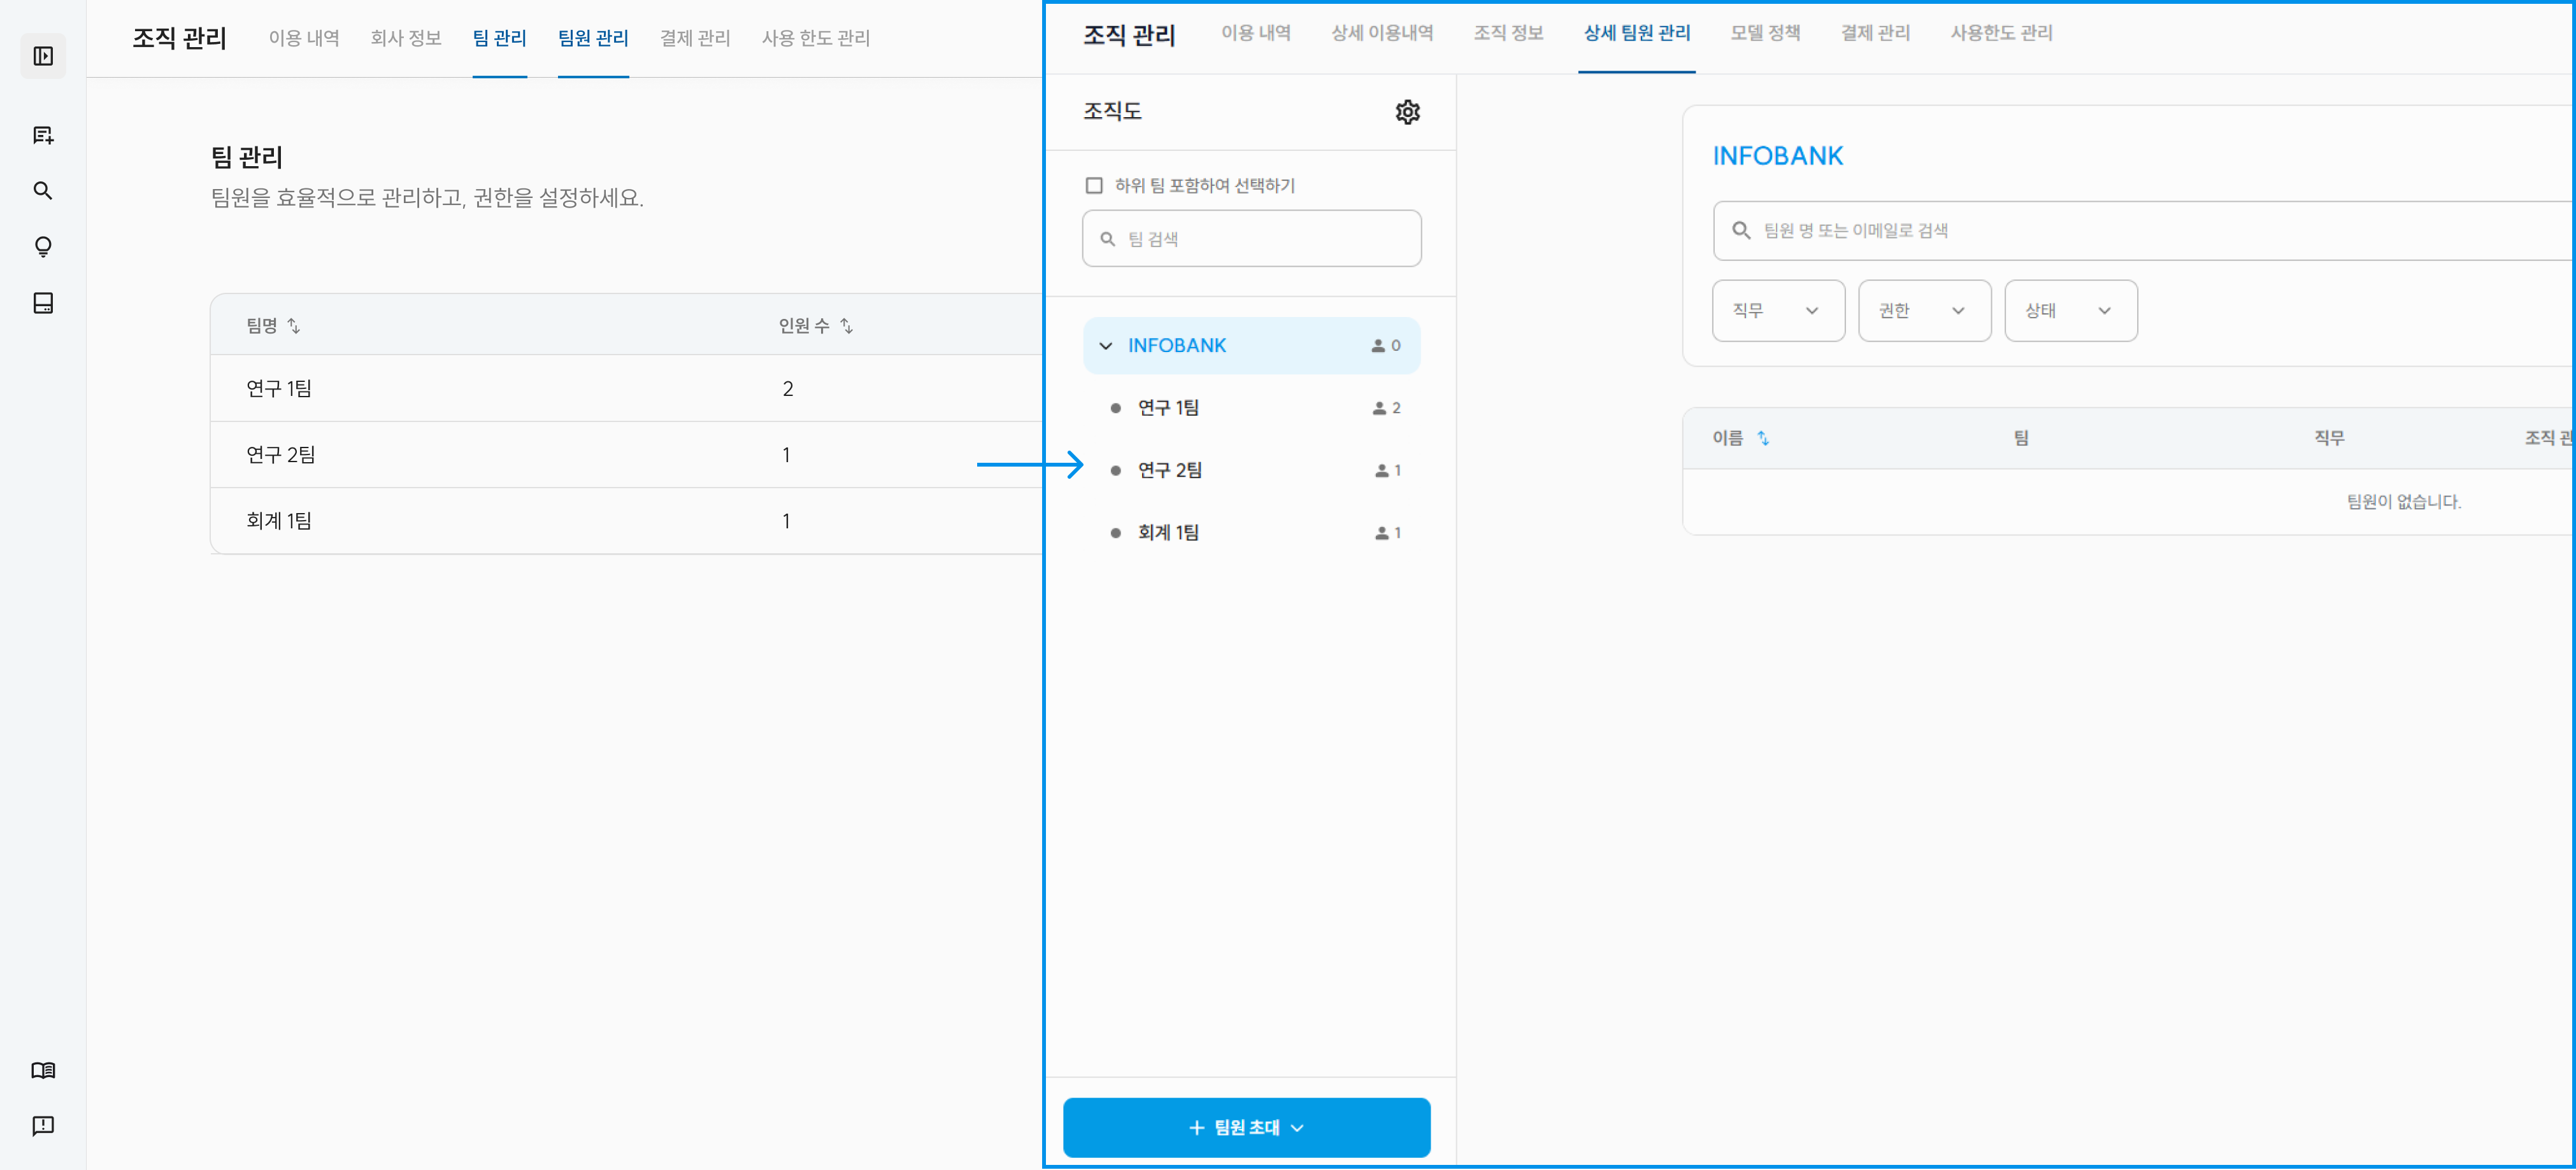
Task: Open the book guide icon
Action: [x=43, y=1070]
